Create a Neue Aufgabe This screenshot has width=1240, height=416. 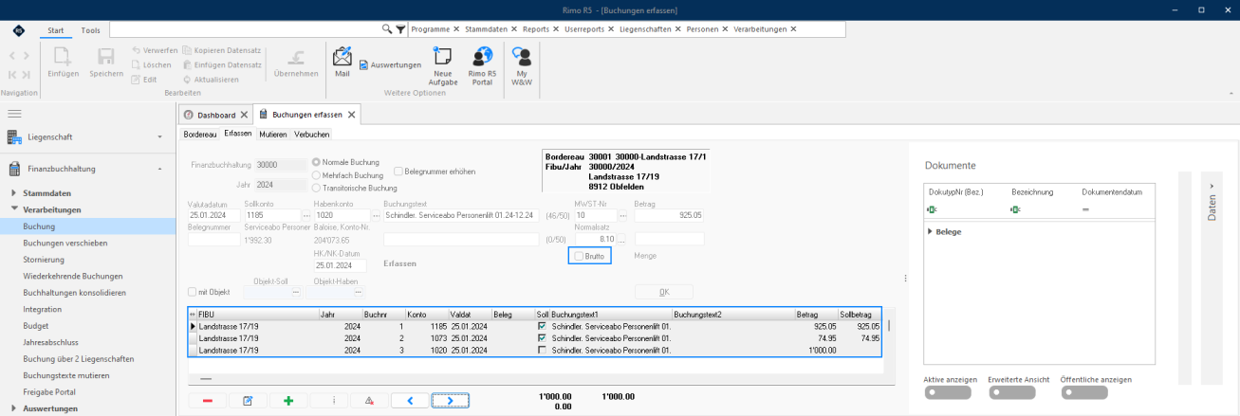point(442,66)
